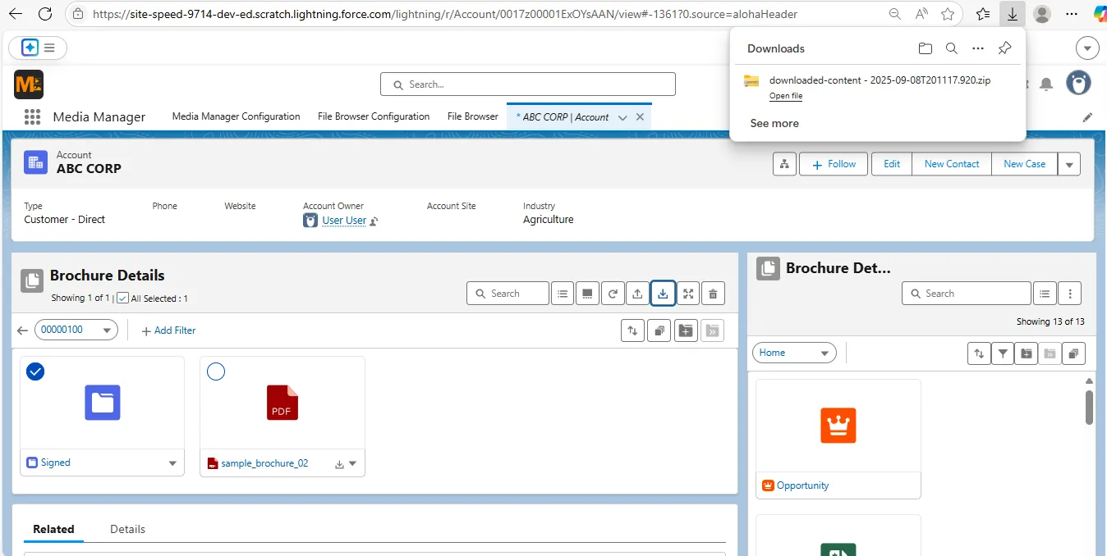Open downloads folder from Downloads popup
This screenshot has height=556, width=1107.
926,48
